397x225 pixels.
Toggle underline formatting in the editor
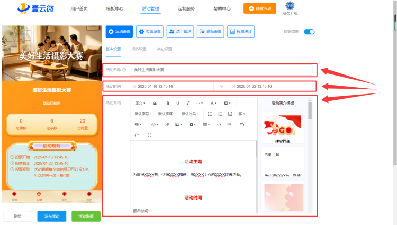[178, 103]
